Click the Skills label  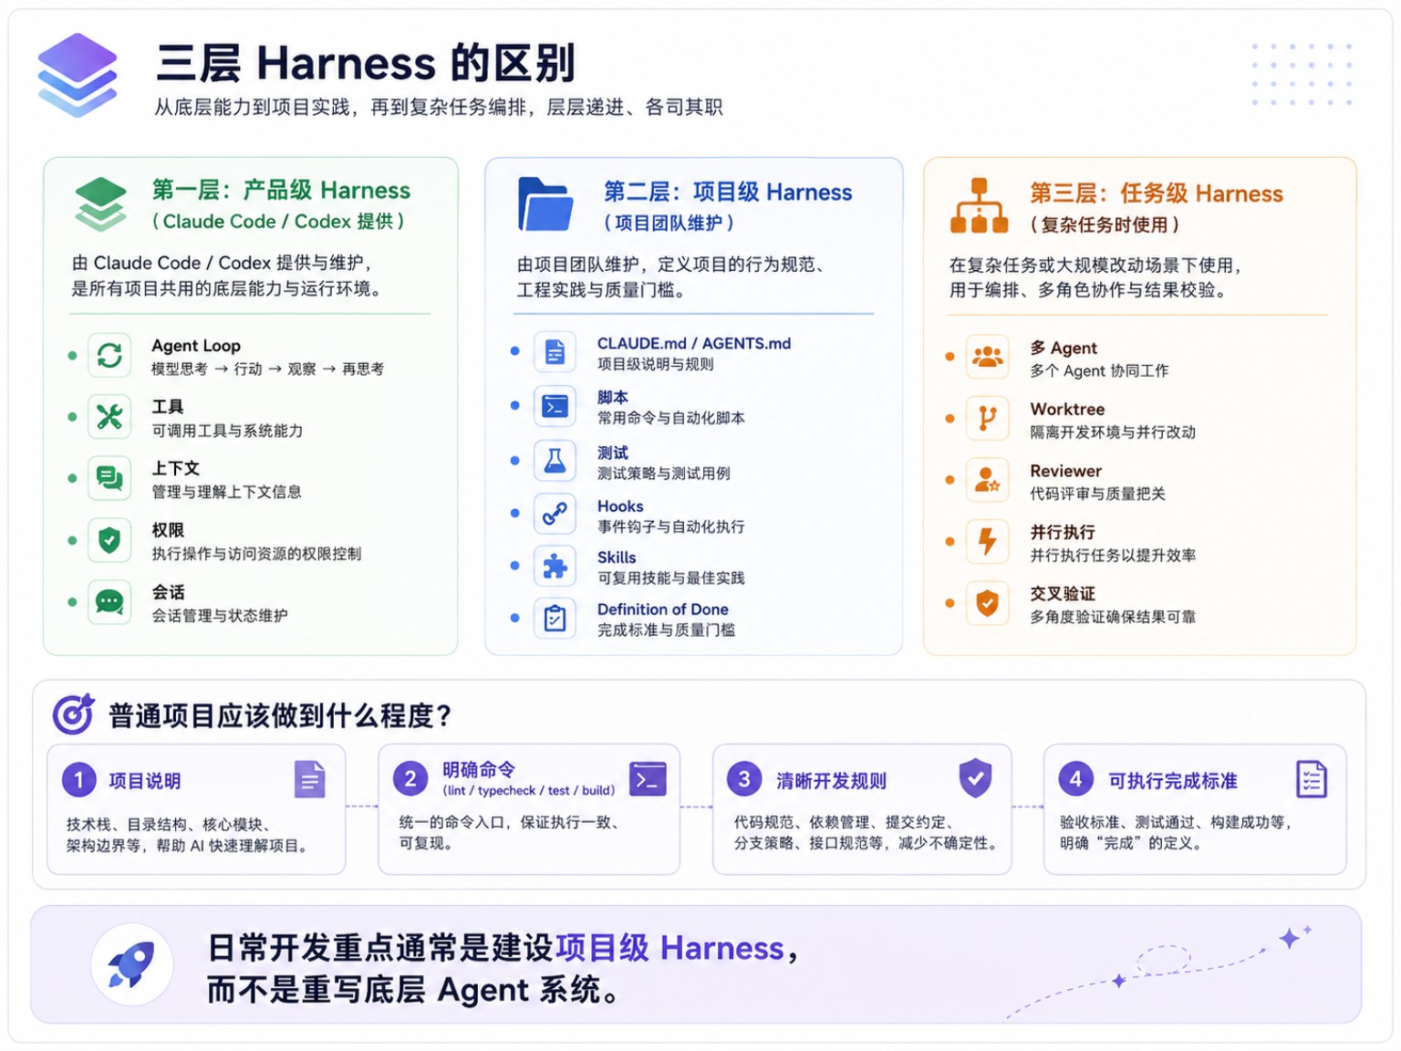pyautogui.click(x=617, y=557)
